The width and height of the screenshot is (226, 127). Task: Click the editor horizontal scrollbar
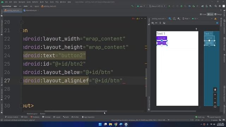tap(76, 111)
